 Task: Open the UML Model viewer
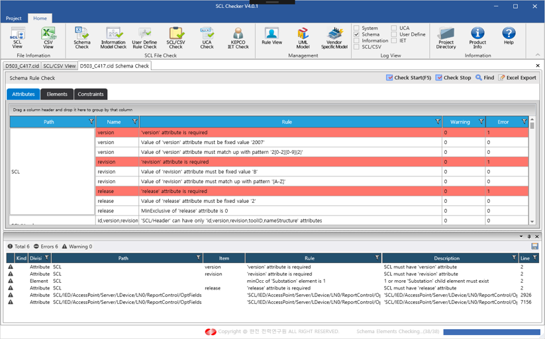(303, 38)
